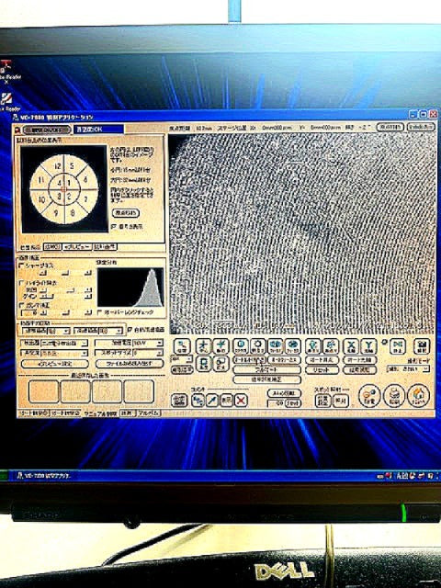Click the comment 表示 display icon
The width and height of the screenshot is (441, 588).
pyautogui.click(x=227, y=401)
